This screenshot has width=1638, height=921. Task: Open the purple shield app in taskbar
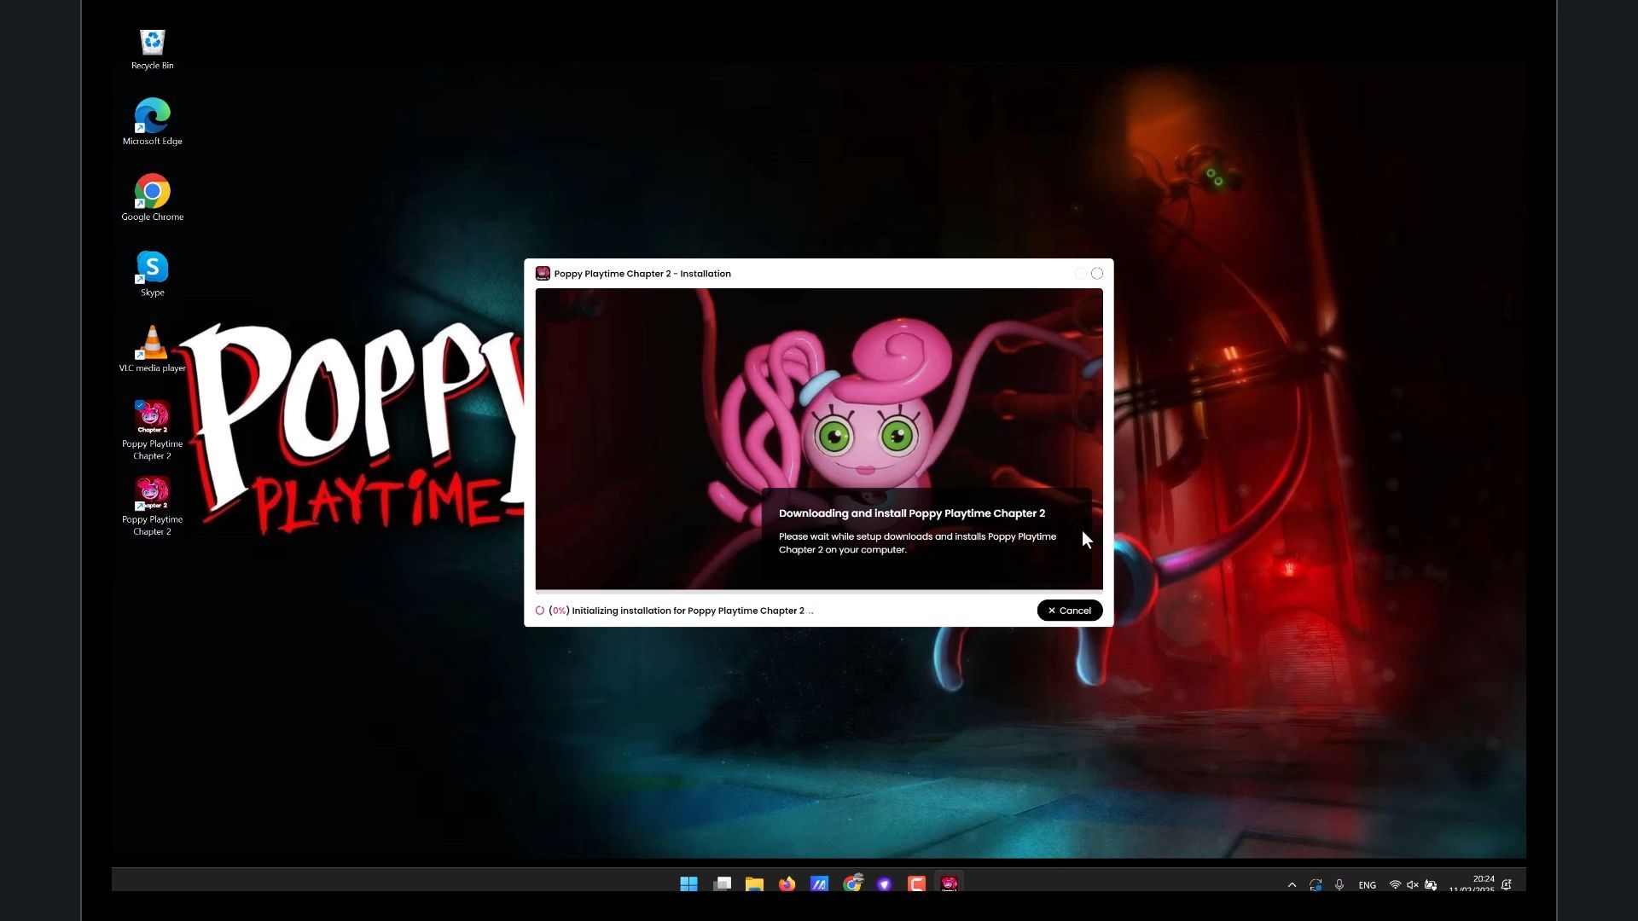tap(885, 884)
